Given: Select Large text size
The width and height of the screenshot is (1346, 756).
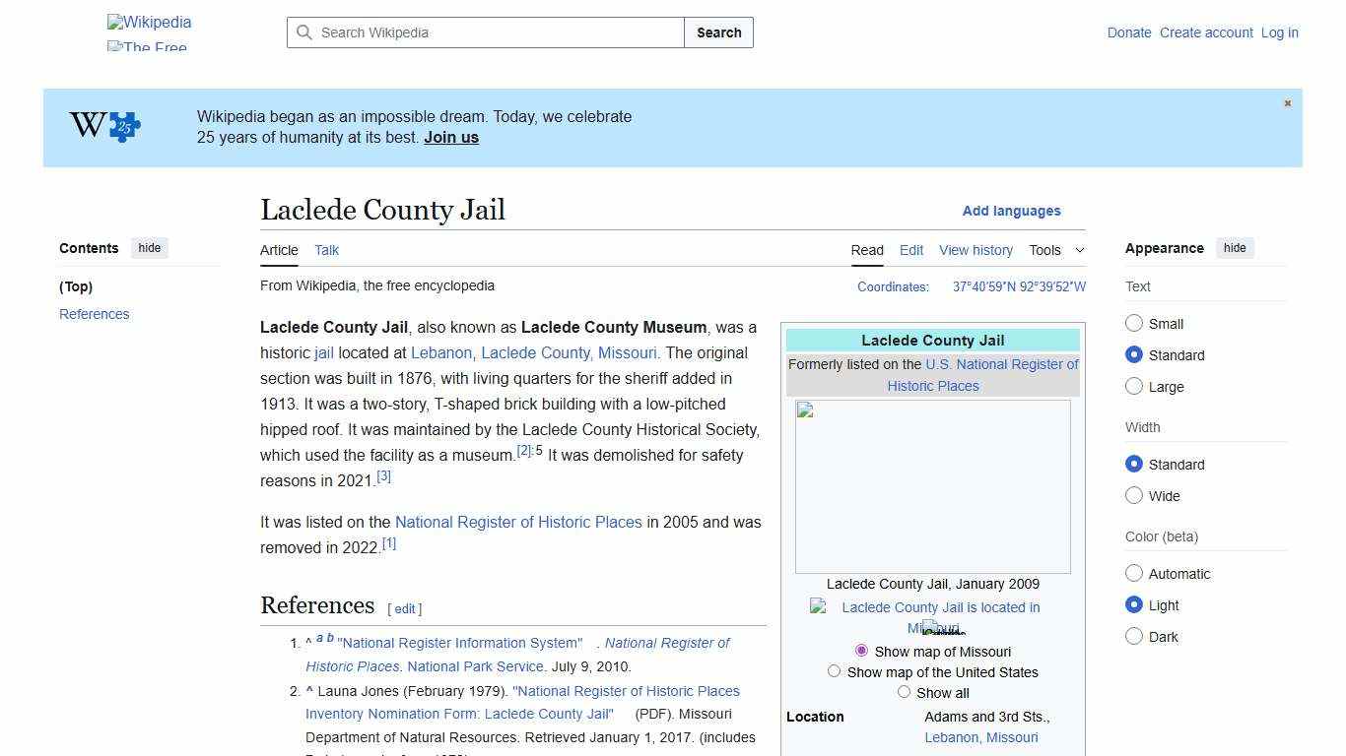Looking at the screenshot, I should tap(1134, 386).
